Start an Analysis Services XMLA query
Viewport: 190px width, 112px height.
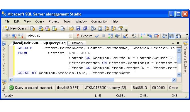coord(55,29)
